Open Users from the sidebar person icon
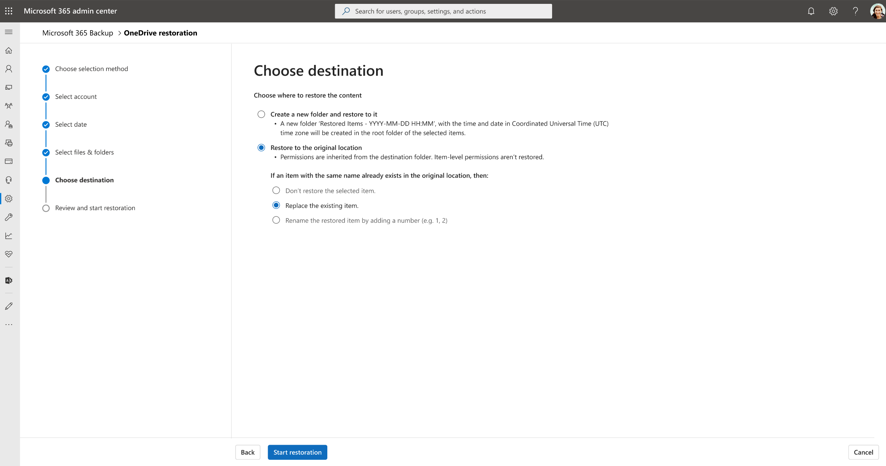 (9, 69)
